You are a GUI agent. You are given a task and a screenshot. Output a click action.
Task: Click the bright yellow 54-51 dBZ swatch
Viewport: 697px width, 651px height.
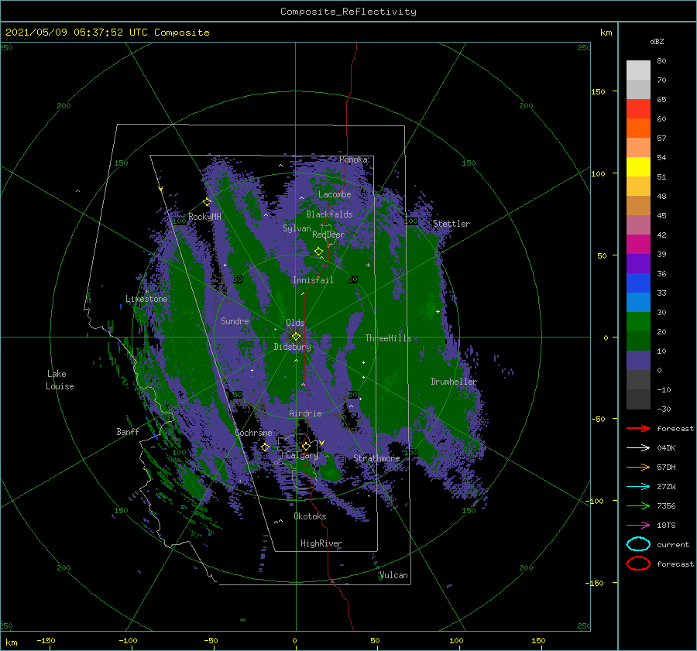638,167
